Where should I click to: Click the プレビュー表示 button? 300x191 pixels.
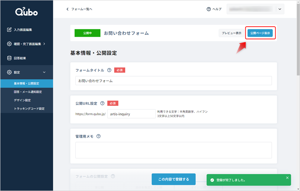231,33
